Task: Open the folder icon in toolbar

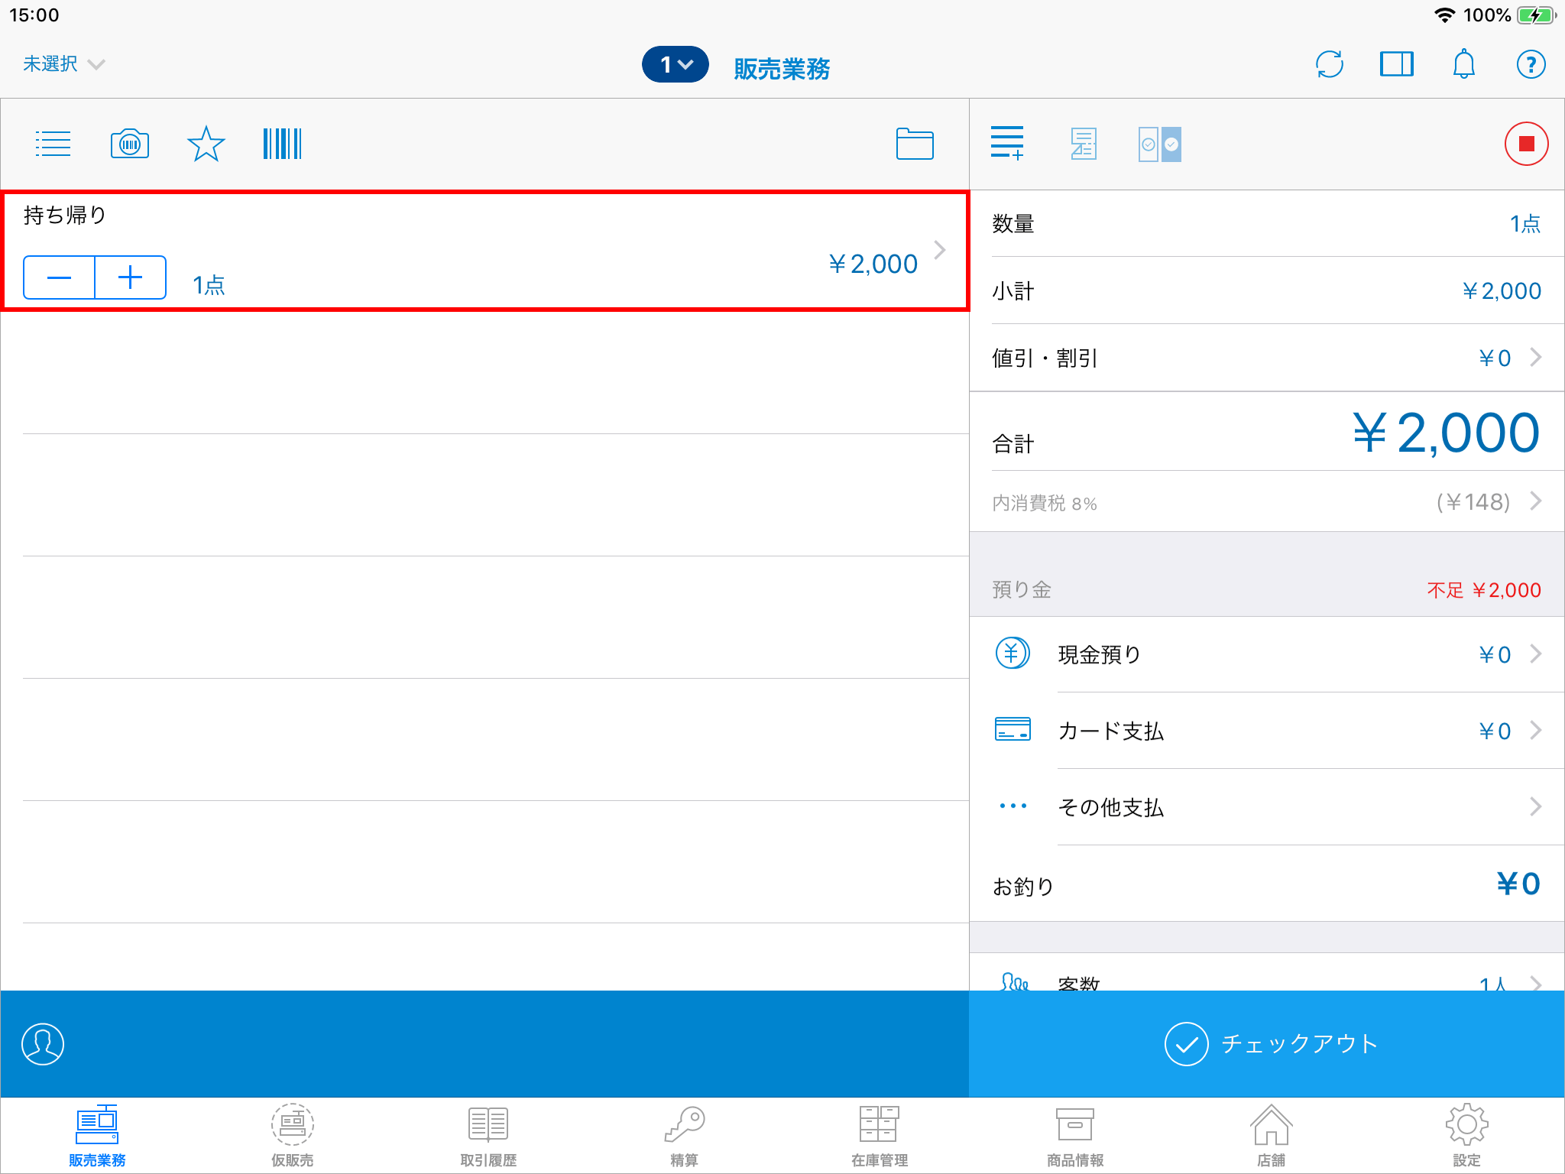Action: point(915,144)
